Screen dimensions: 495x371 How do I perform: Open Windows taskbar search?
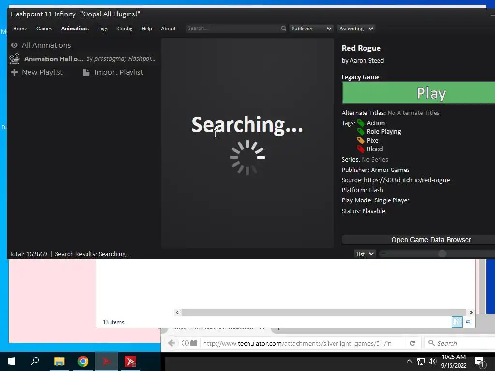click(x=35, y=361)
